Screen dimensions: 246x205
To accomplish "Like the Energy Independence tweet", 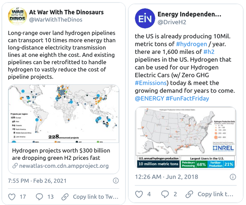I will click(139, 194).
